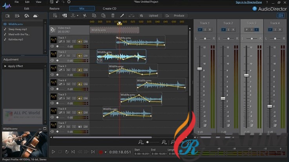
Task: Solo Track 3 using its S button
Action: point(74,70)
